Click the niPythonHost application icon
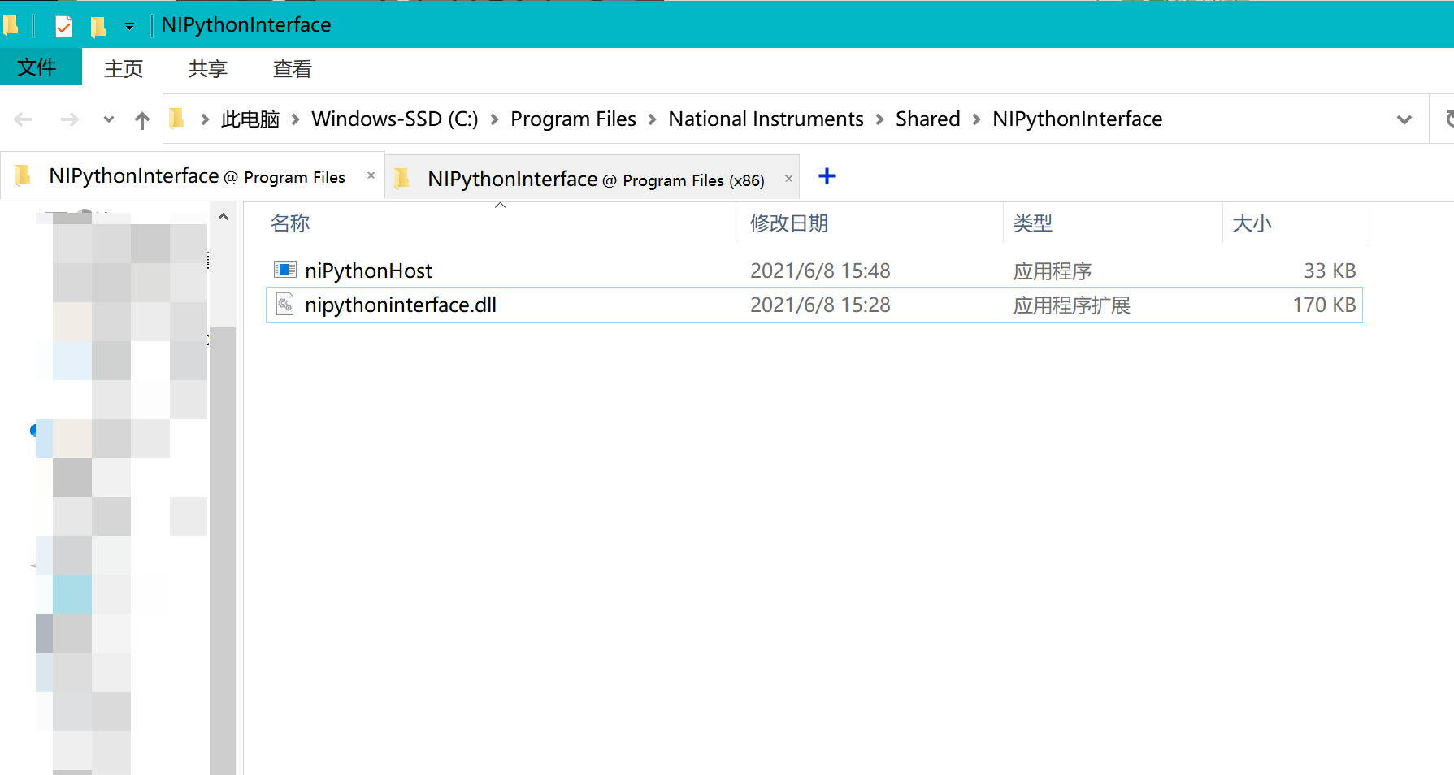1454x775 pixels. click(x=285, y=270)
